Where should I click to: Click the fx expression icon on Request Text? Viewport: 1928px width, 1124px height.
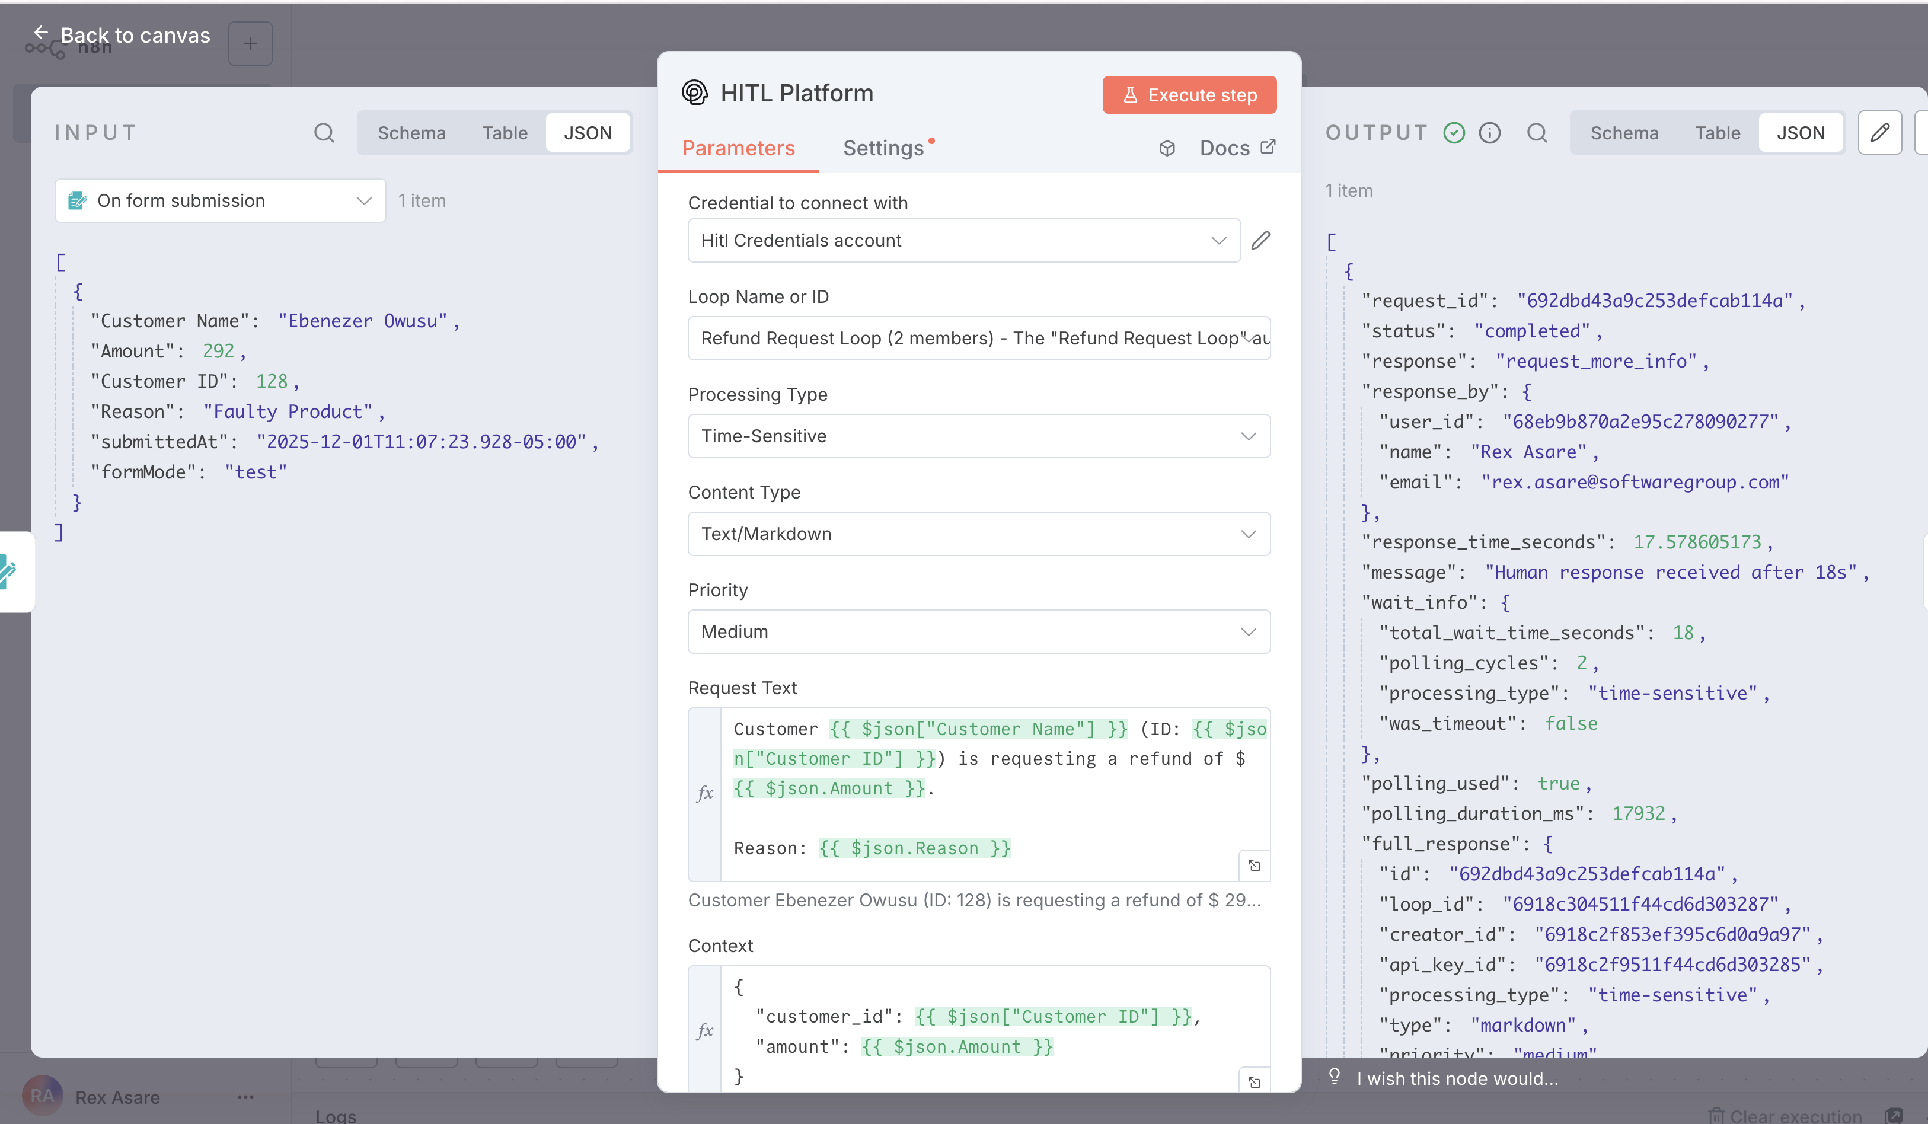(x=705, y=793)
